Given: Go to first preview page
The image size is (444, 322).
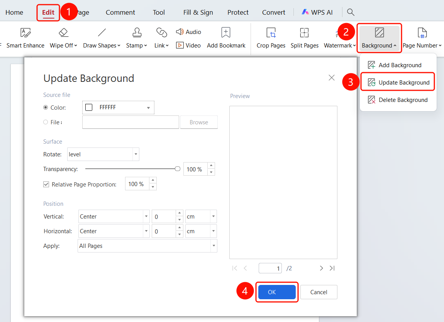Looking at the screenshot, I should (234, 268).
